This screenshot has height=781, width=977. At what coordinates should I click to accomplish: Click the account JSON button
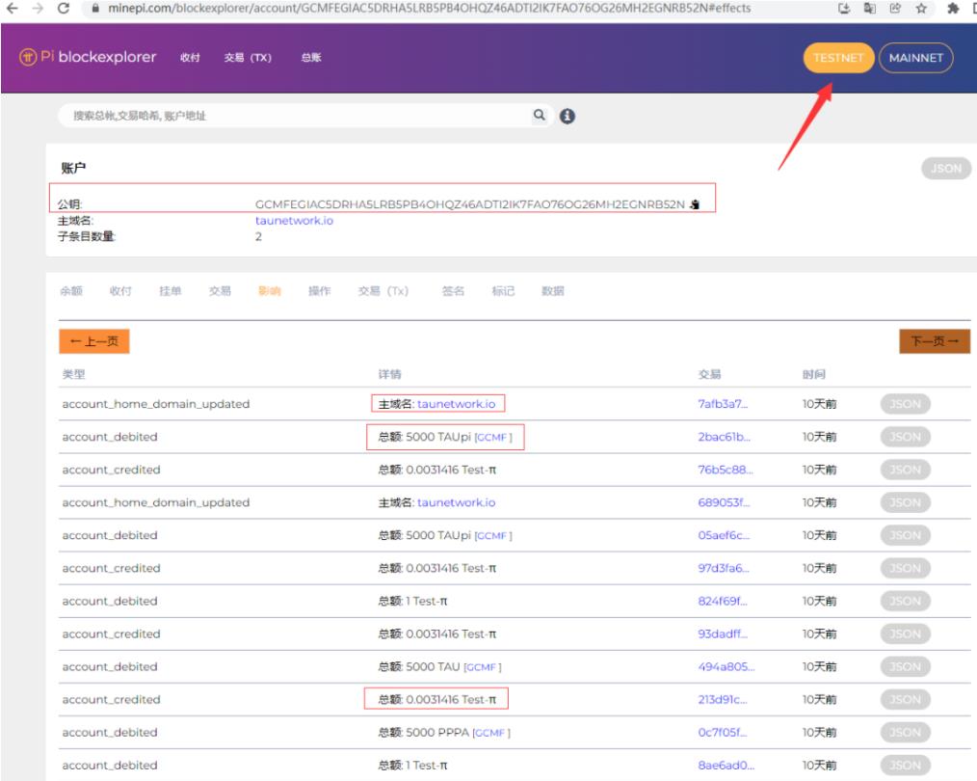click(946, 169)
